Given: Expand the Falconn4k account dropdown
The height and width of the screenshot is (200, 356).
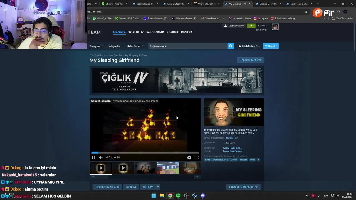Looking at the screenshot, I should pyautogui.click(x=263, y=26).
